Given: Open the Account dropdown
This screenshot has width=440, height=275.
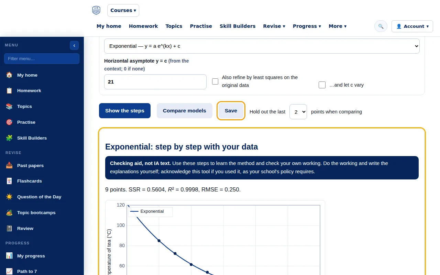Looking at the screenshot, I should (412, 26).
